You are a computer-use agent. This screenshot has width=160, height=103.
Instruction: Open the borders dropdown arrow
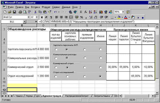coord(115,17)
